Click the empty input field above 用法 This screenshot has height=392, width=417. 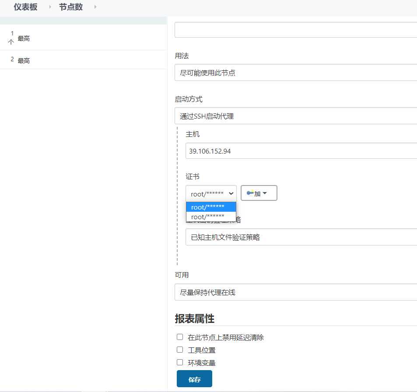pos(296,30)
